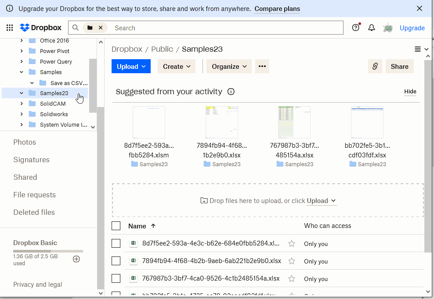
Task: Click the plus icon to get more storage
Action: [x=76, y=259]
